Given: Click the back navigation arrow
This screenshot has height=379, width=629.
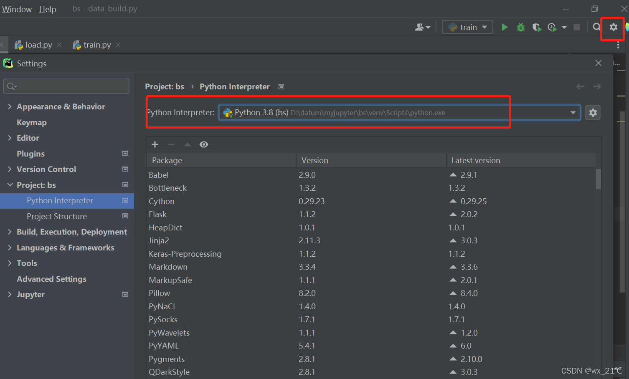Looking at the screenshot, I should (580, 86).
